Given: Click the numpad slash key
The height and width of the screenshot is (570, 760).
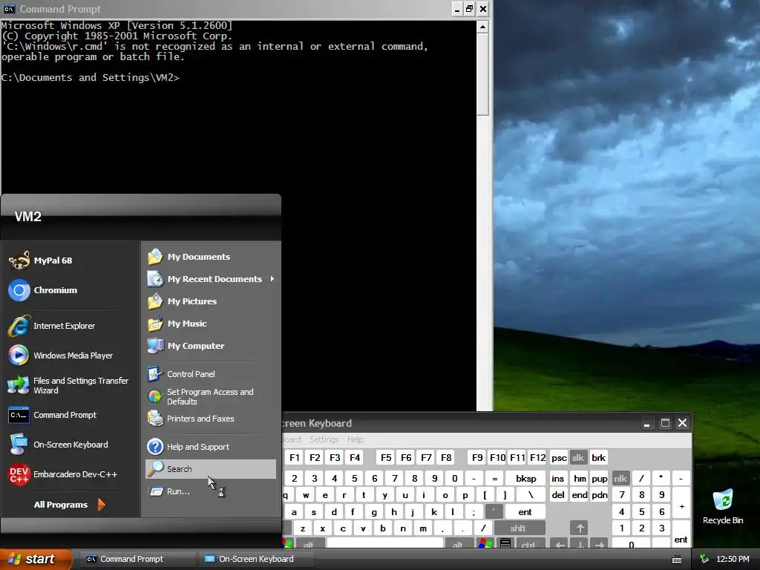Looking at the screenshot, I should tap(641, 479).
